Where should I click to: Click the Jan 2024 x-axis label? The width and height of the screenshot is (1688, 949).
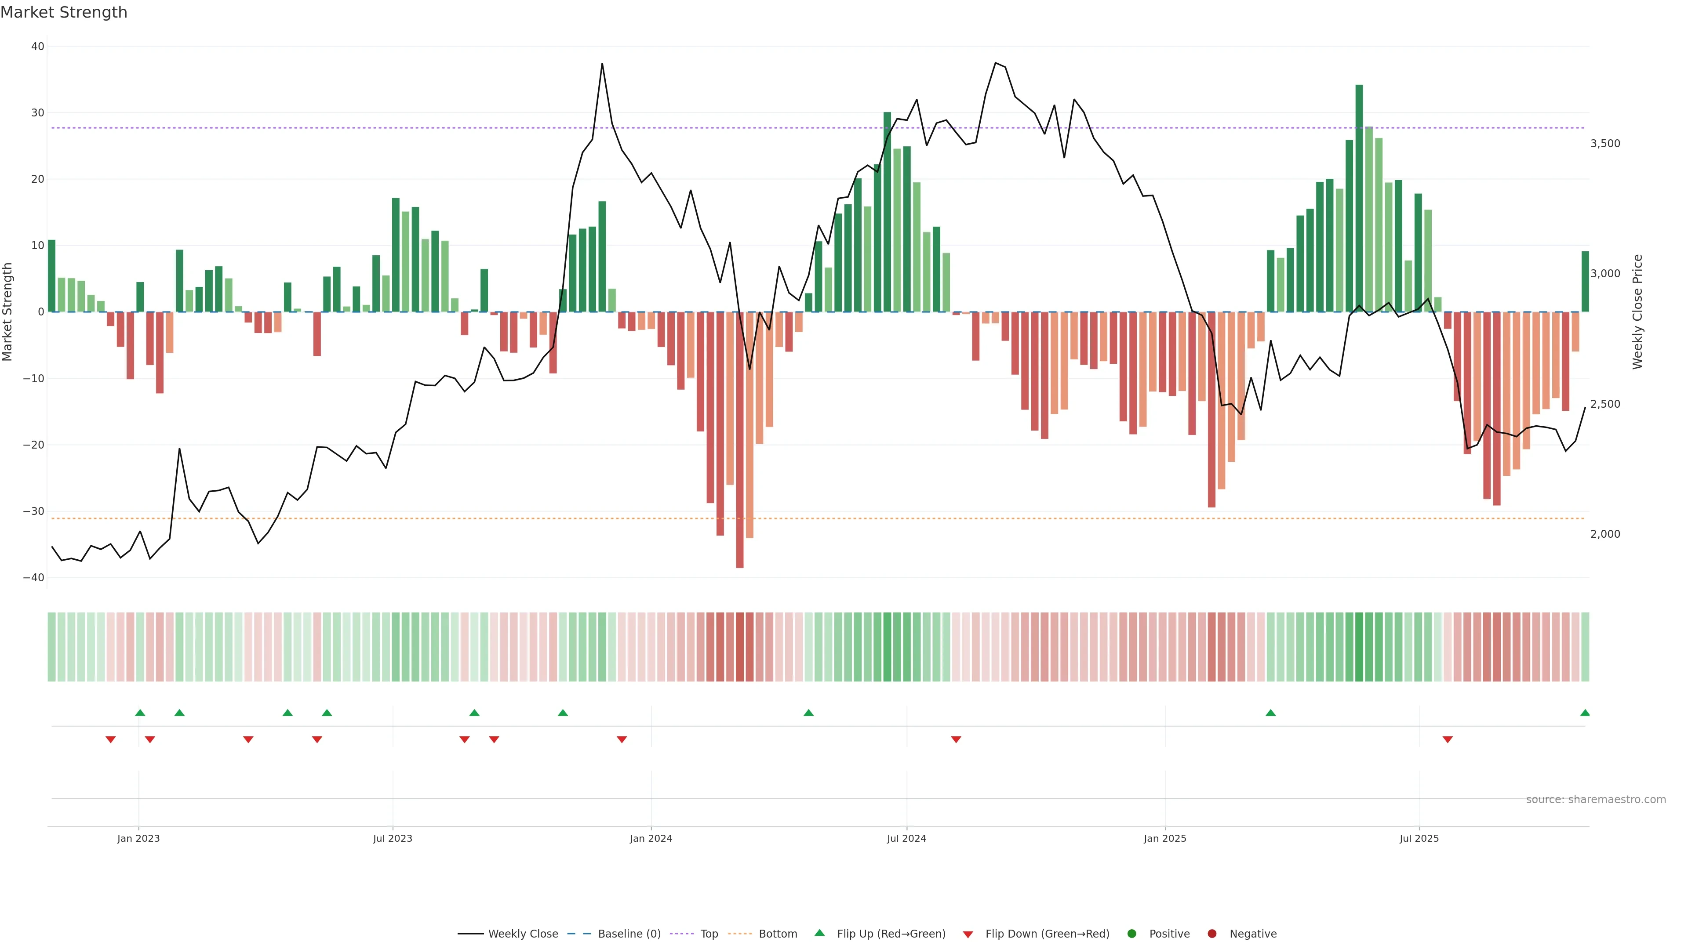(651, 838)
